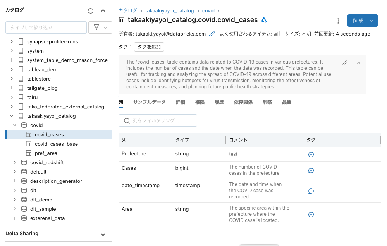This screenshot has height=246, width=387.
Task: Edit the table description
Action: tap(344, 62)
